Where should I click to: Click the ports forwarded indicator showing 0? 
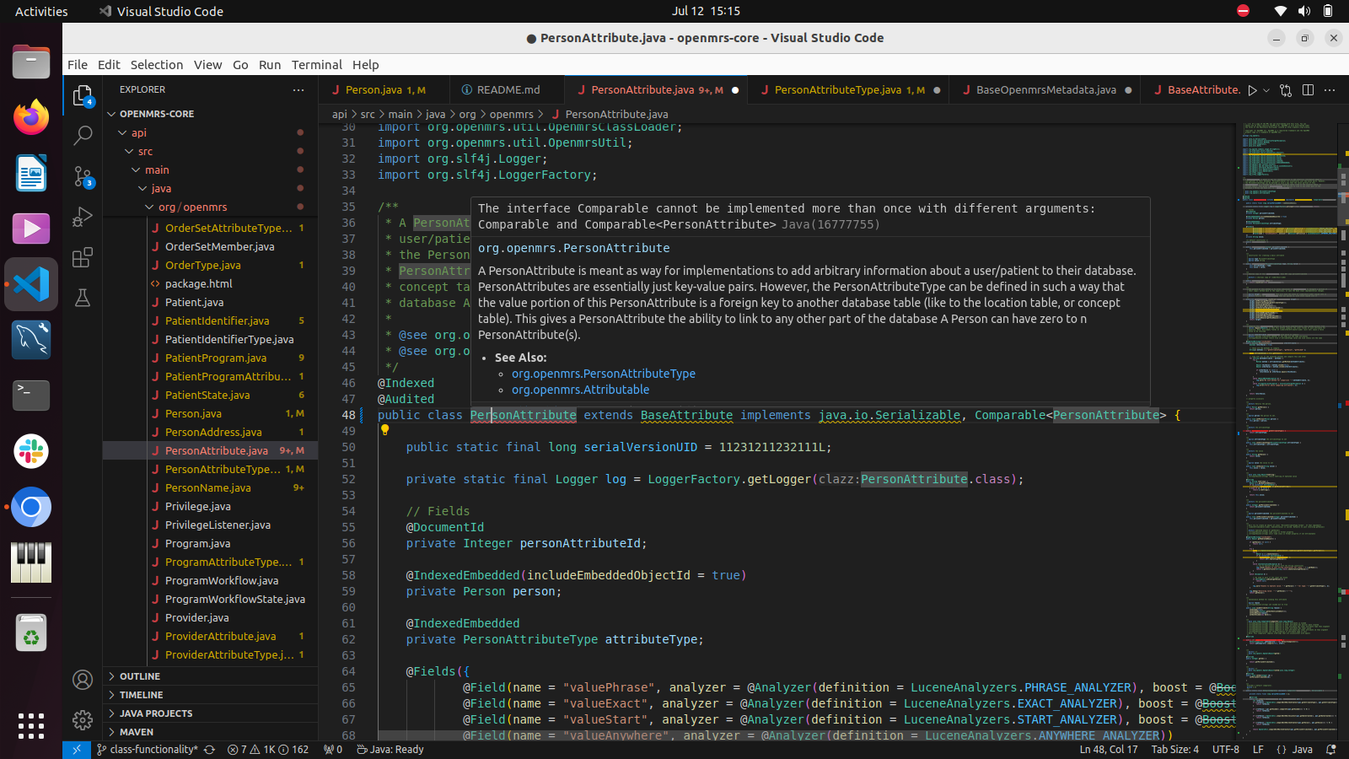[333, 749]
